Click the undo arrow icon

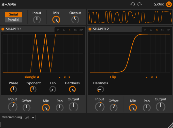132,4
